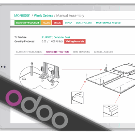The image size is (135, 135).
Task: Open the Miscellaneous tab
Action: pos(104,52)
